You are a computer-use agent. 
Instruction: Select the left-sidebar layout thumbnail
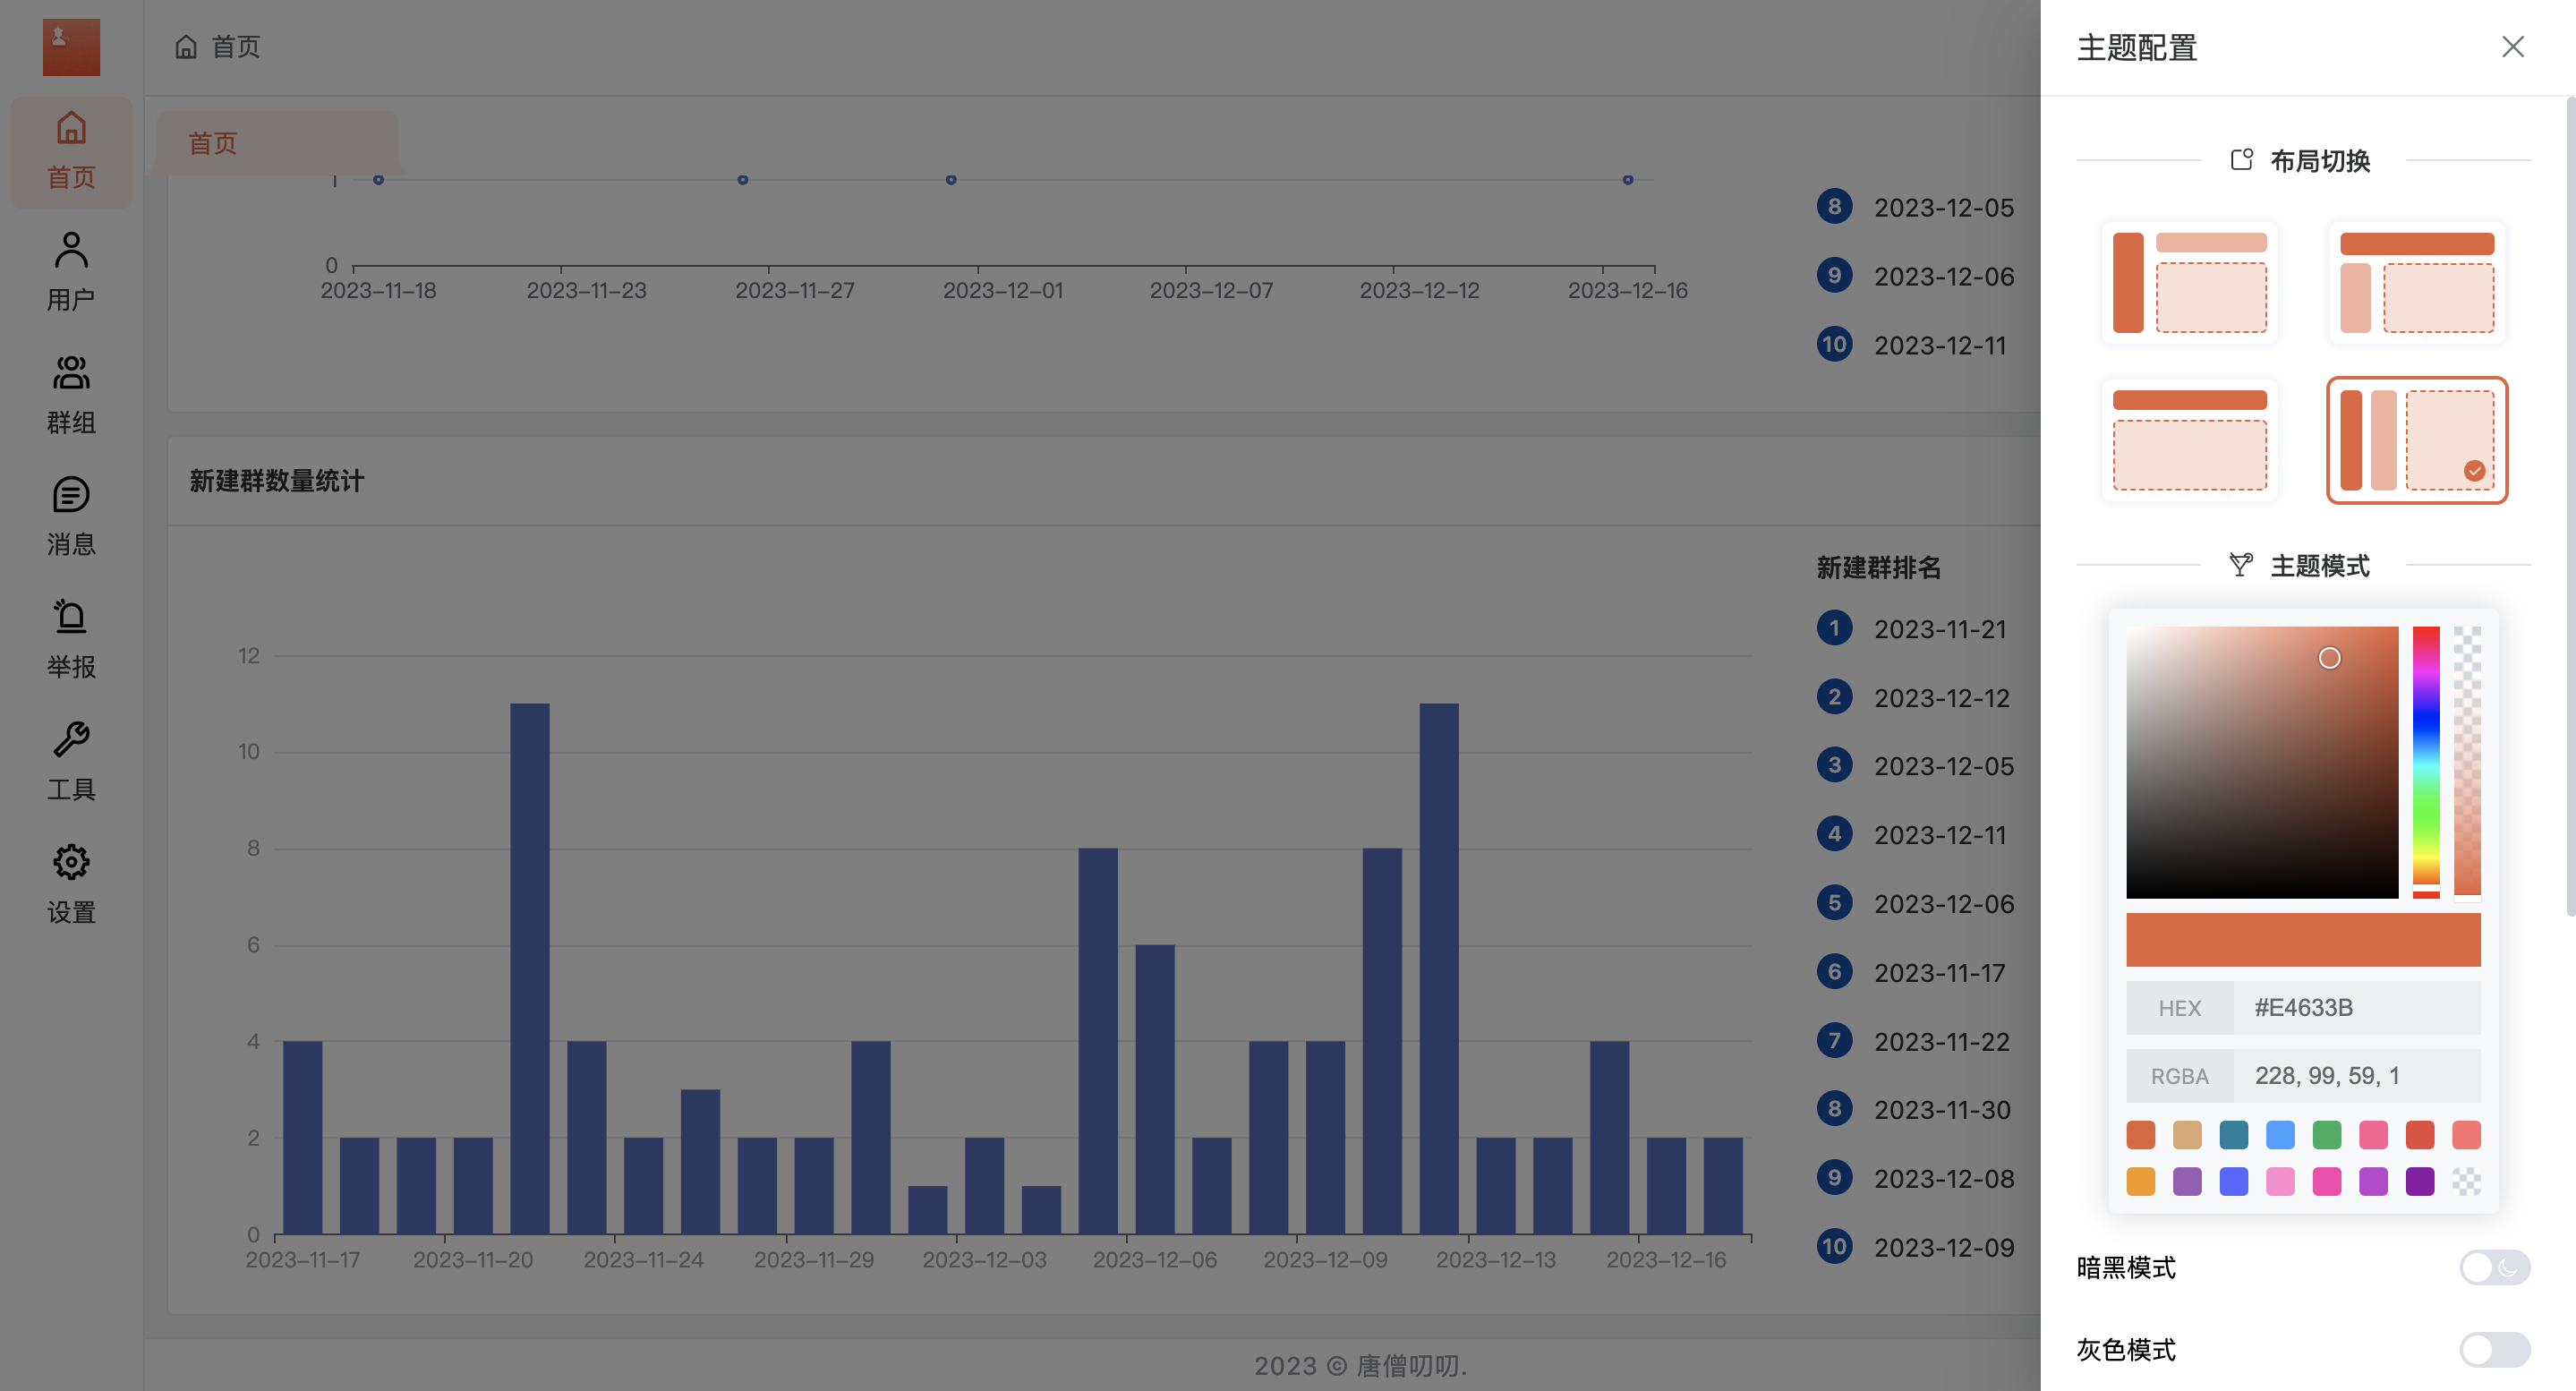point(2189,283)
